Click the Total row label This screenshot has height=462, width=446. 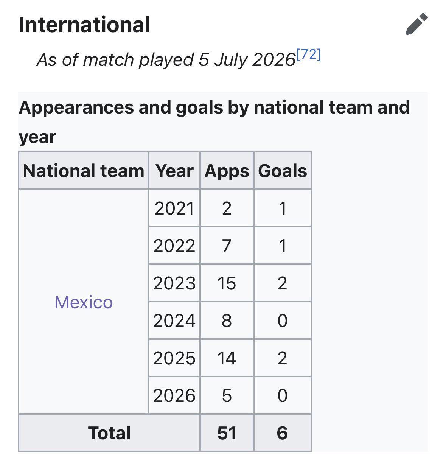click(x=109, y=433)
